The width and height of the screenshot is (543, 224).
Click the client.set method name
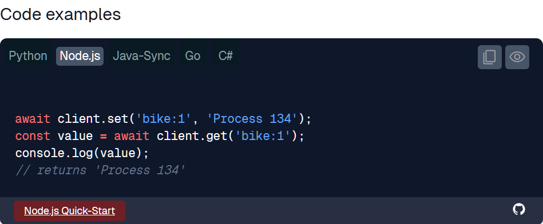[x=93, y=119]
